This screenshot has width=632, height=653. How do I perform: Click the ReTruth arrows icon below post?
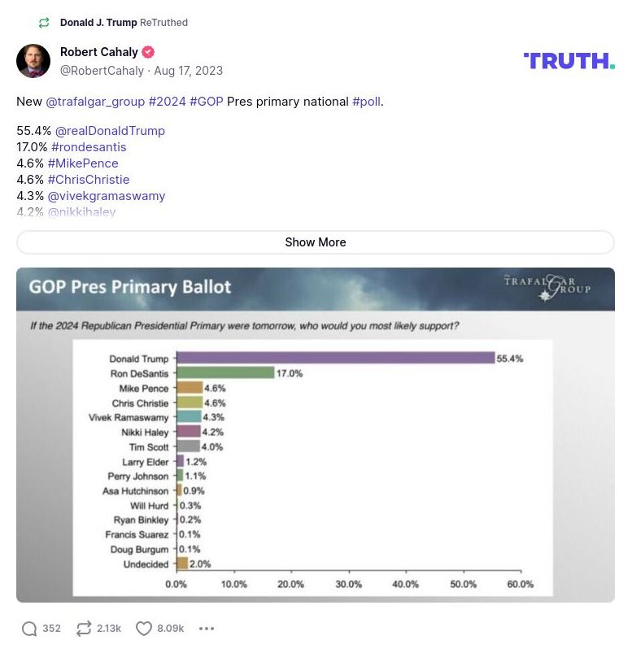point(84,629)
